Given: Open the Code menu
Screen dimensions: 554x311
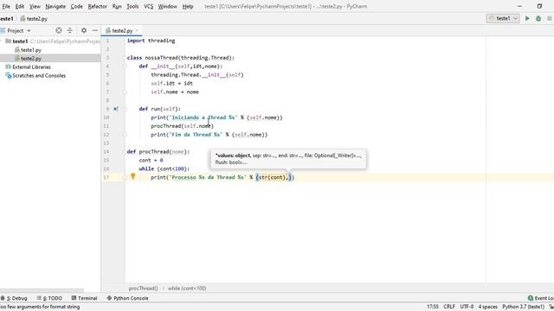Looking at the screenshot, I should [76, 6].
